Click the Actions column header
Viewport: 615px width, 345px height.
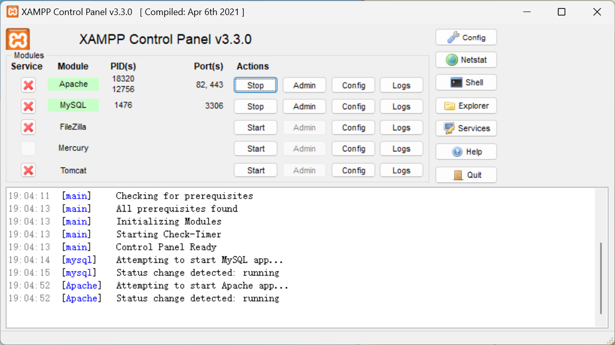click(253, 66)
